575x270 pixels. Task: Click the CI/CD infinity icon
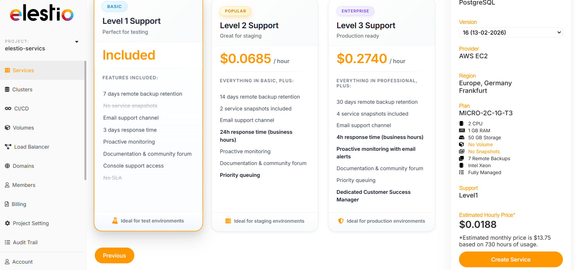8,109
